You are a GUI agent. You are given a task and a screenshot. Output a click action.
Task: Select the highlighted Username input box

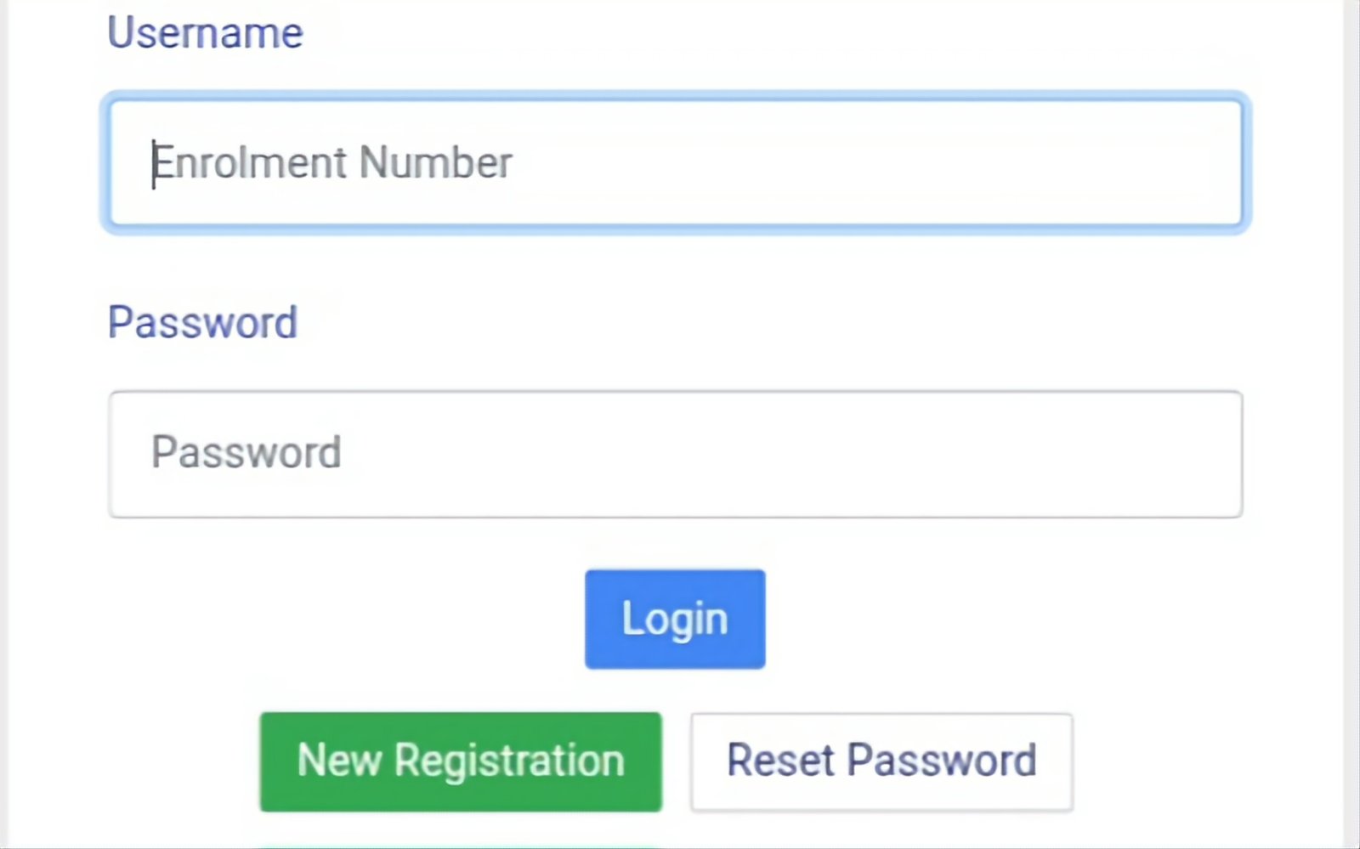coord(675,162)
